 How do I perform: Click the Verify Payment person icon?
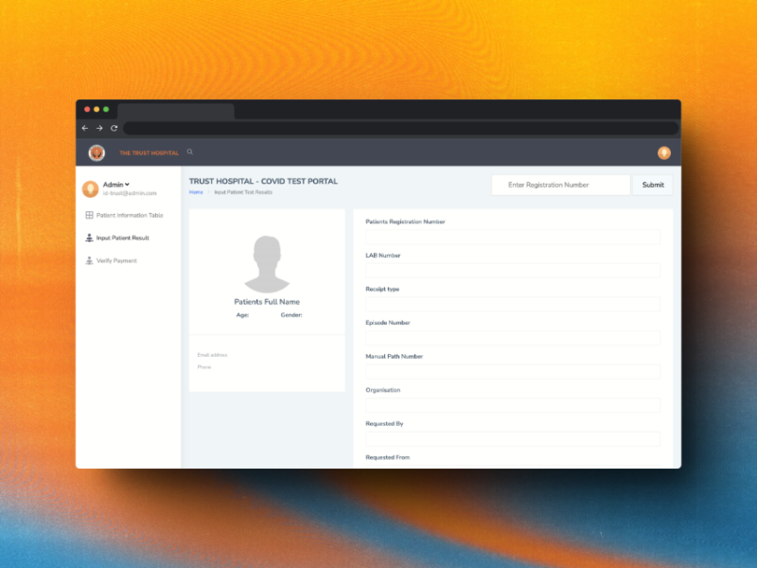click(89, 260)
